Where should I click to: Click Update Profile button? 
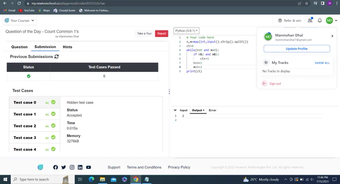click(x=296, y=49)
